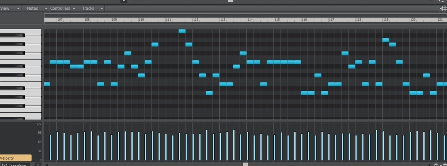Click measure 121 on the ruler

pos(440,20)
